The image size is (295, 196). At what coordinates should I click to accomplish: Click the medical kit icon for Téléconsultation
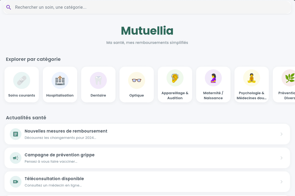tap(15, 182)
